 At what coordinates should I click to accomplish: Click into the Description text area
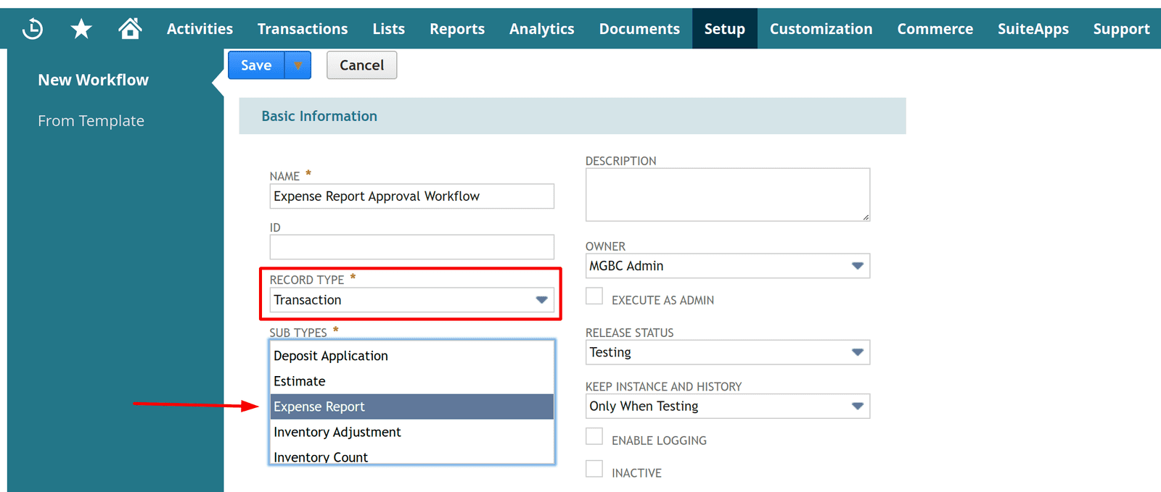728,195
